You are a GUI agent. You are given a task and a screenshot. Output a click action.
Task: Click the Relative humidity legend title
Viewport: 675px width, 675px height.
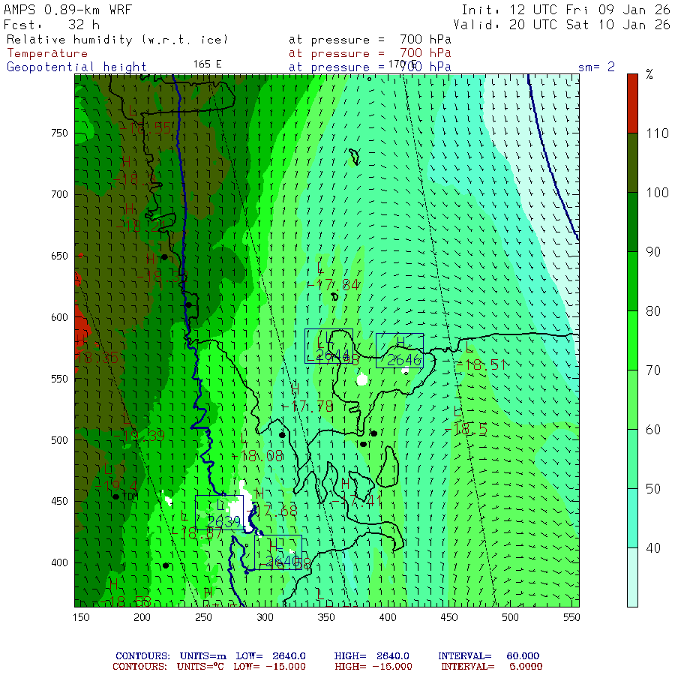tap(117, 40)
